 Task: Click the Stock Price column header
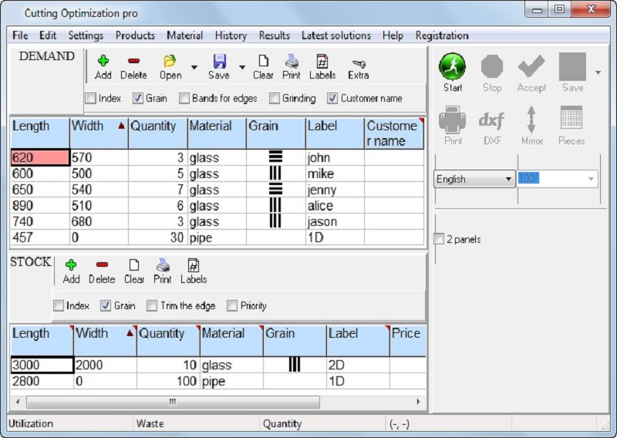tap(408, 341)
